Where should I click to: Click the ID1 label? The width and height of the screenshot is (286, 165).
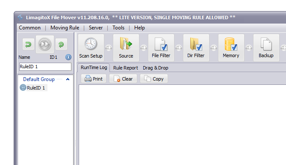point(53,57)
